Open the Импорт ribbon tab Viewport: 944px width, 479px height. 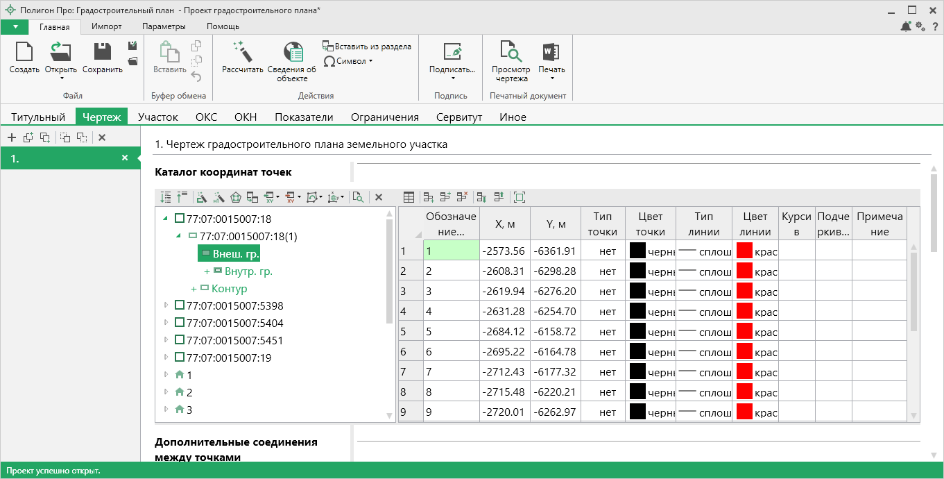(x=106, y=26)
